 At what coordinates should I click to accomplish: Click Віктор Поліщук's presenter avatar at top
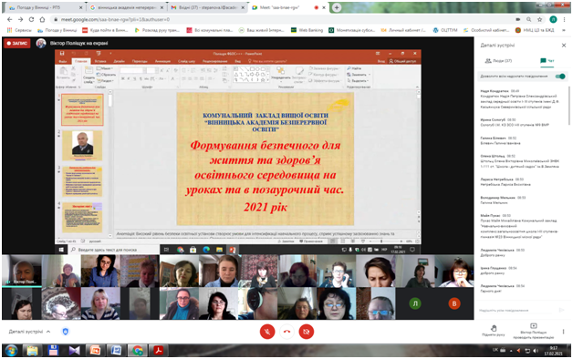pyautogui.click(x=41, y=43)
